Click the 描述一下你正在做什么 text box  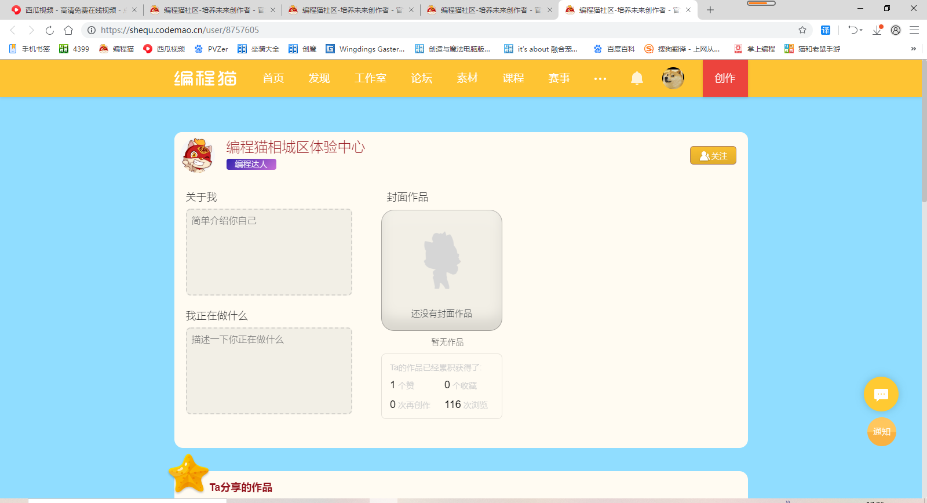click(x=269, y=371)
